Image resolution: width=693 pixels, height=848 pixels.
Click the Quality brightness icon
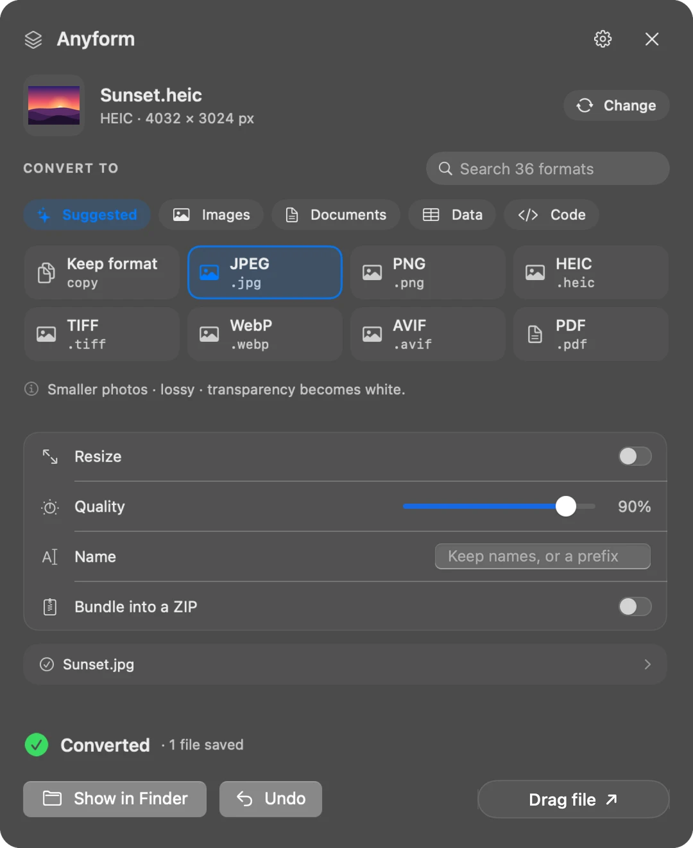click(50, 507)
